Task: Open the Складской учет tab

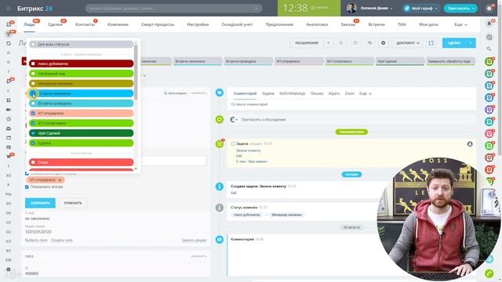Action: pyautogui.click(x=237, y=24)
